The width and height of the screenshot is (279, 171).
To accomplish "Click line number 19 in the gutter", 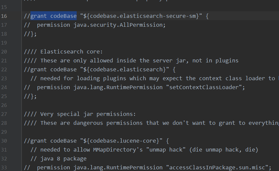I will point(4,43).
